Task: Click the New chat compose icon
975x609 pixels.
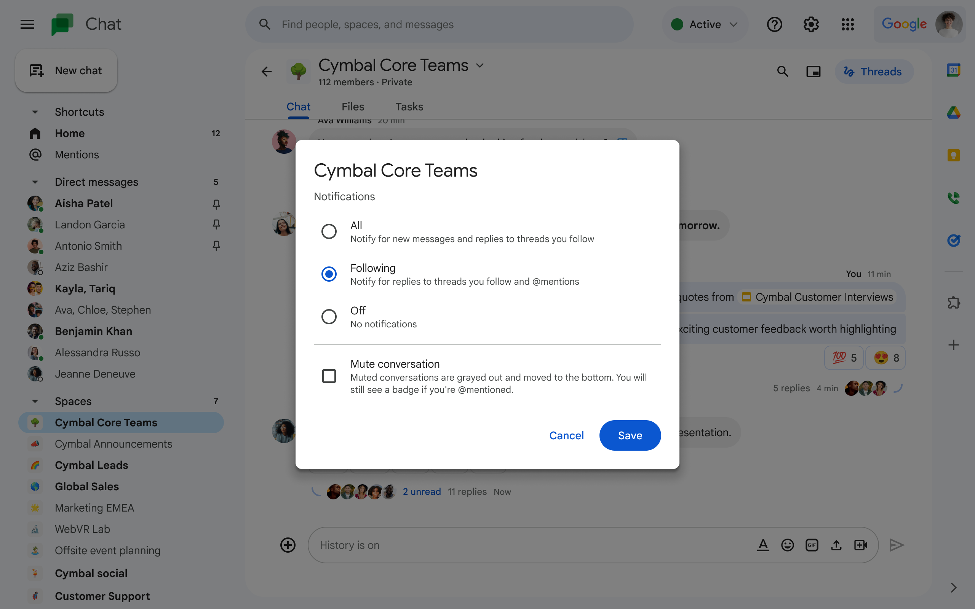Action: pos(37,69)
